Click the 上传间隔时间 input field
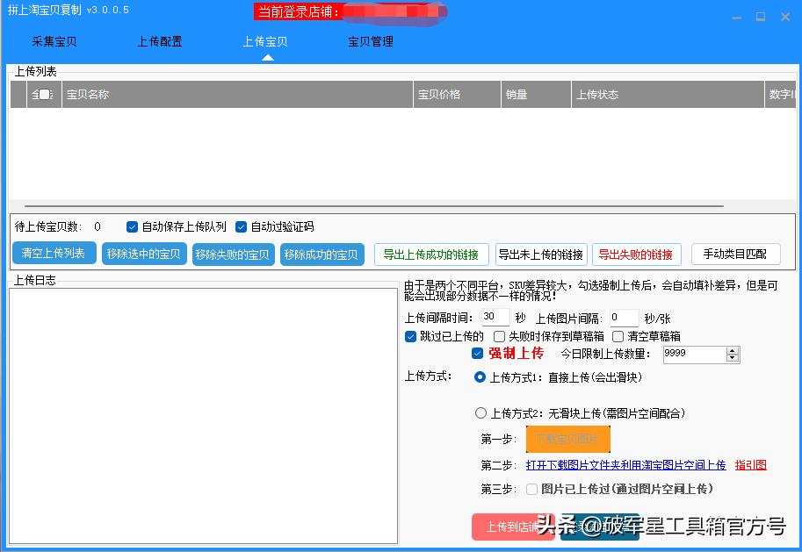The height and width of the screenshot is (552, 802). point(495,318)
